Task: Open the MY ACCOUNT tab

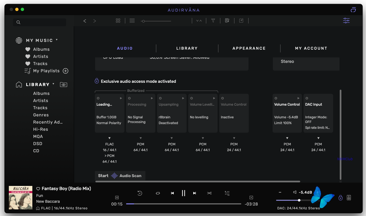Action: 311,48
